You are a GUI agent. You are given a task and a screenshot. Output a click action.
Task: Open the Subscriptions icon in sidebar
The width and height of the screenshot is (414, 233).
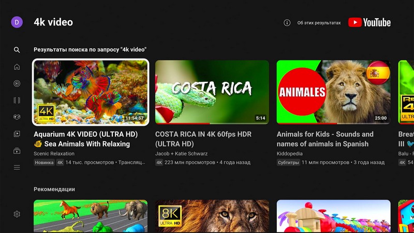17,151
